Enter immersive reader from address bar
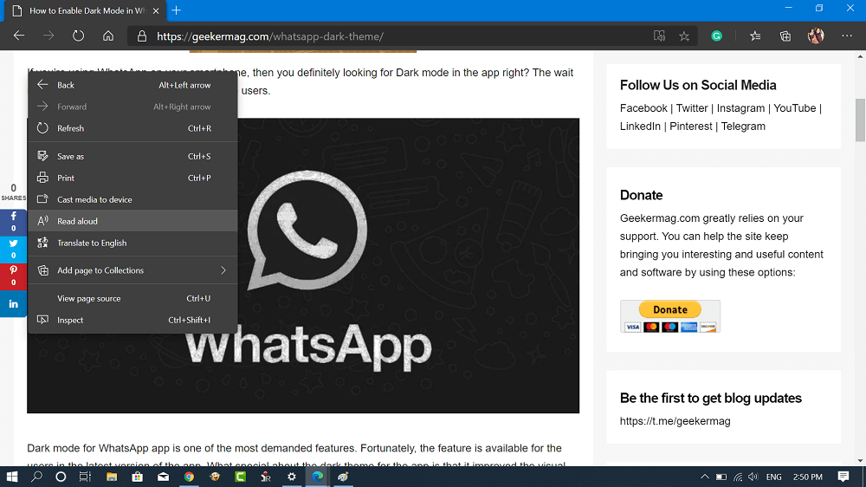 (659, 36)
